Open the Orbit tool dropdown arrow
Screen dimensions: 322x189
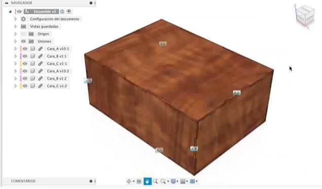pyautogui.click(x=134, y=181)
